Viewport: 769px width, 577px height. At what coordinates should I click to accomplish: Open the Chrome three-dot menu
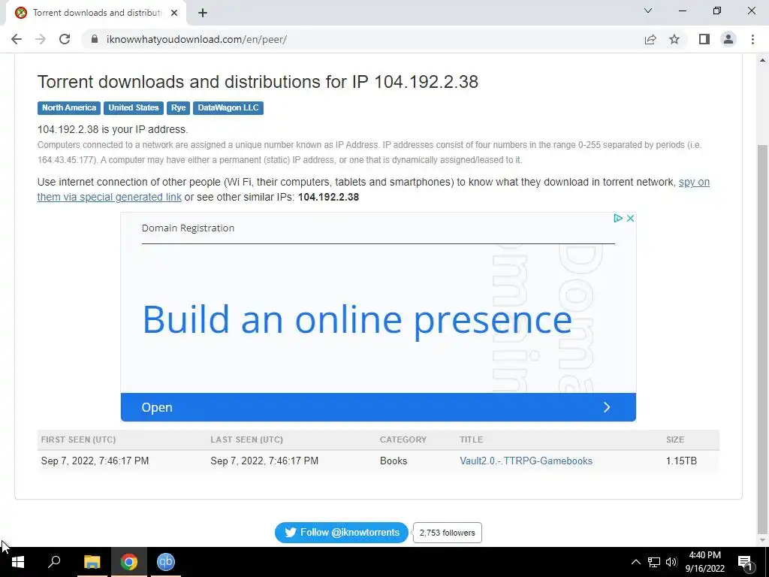(x=752, y=39)
